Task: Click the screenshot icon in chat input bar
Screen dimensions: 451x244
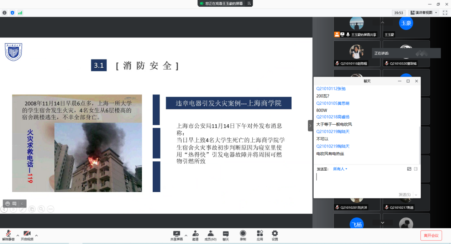Action: (416, 169)
